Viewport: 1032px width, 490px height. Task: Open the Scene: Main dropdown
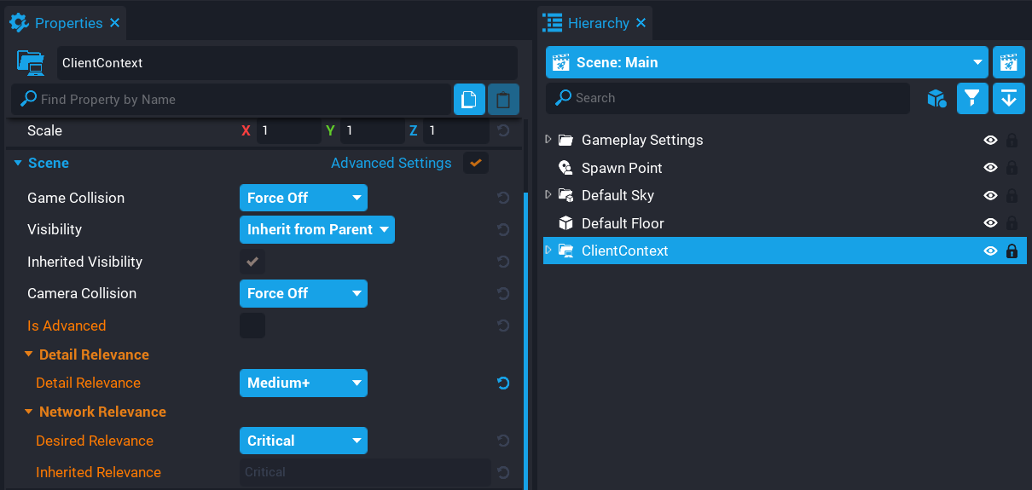(767, 62)
